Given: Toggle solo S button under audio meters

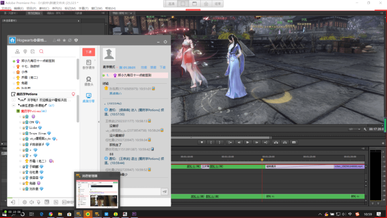Looking at the screenshot, I should coord(373,203).
